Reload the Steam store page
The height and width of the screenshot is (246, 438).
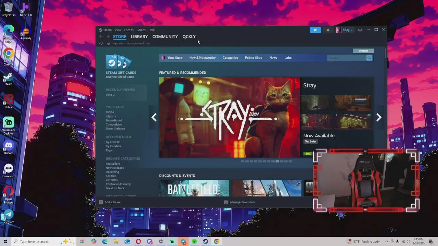pyautogui.click(x=101, y=43)
